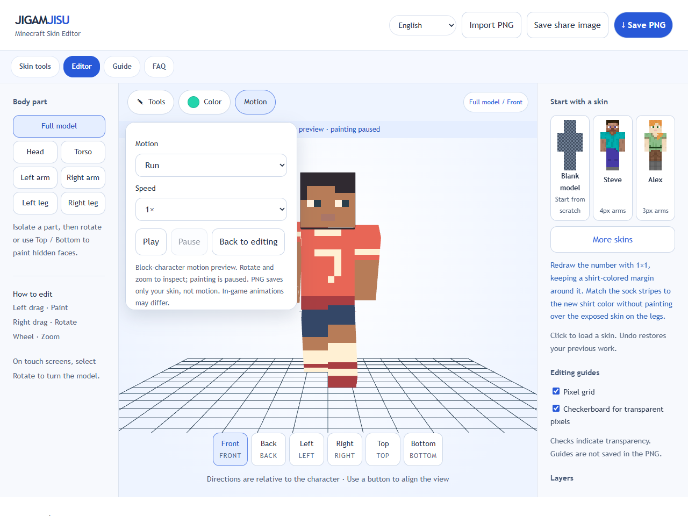Screen dimensions: 688x516
Task: Switch to the Skin tools tab
Action: pyautogui.click(x=35, y=67)
